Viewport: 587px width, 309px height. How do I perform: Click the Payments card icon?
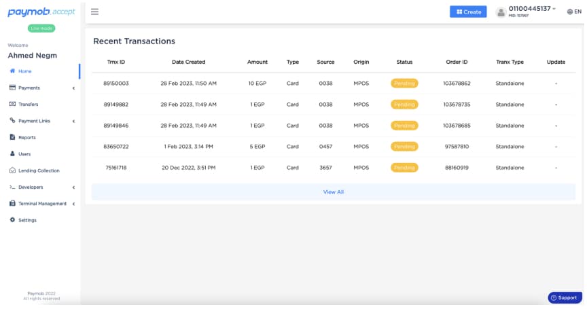click(12, 87)
